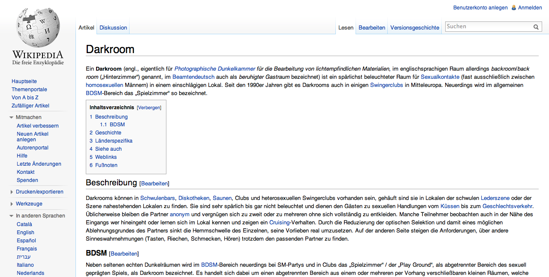The width and height of the screenshot is (549, 277).
Task: Switch language to Español
Action: [x=26, y=241]
